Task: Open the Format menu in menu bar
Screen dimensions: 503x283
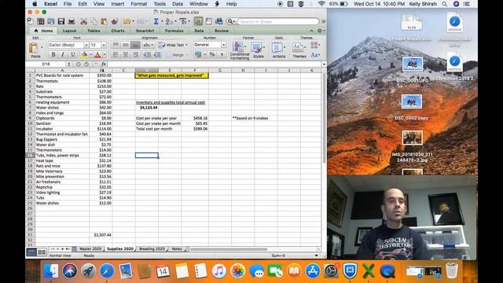Action: coord(138,4)
